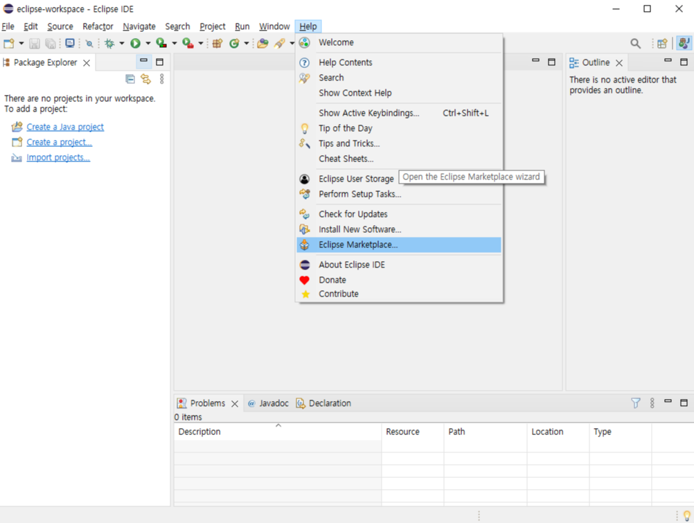The height and width of the screenshot is (523, 694).
Task: Click the Problems view filter funnel icon
Action: tap(636, 403)
